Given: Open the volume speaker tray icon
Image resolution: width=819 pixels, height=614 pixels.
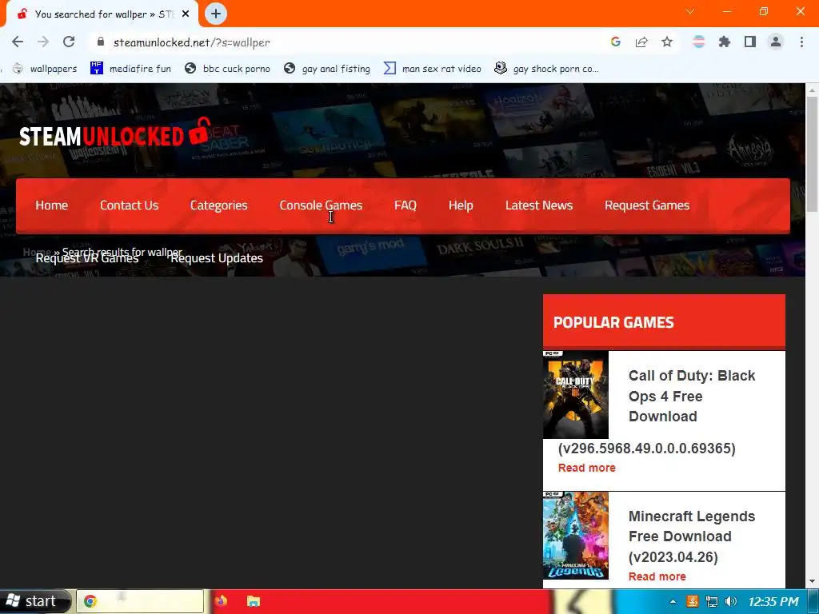Looking at the screenshot, I should coord(731,601).
